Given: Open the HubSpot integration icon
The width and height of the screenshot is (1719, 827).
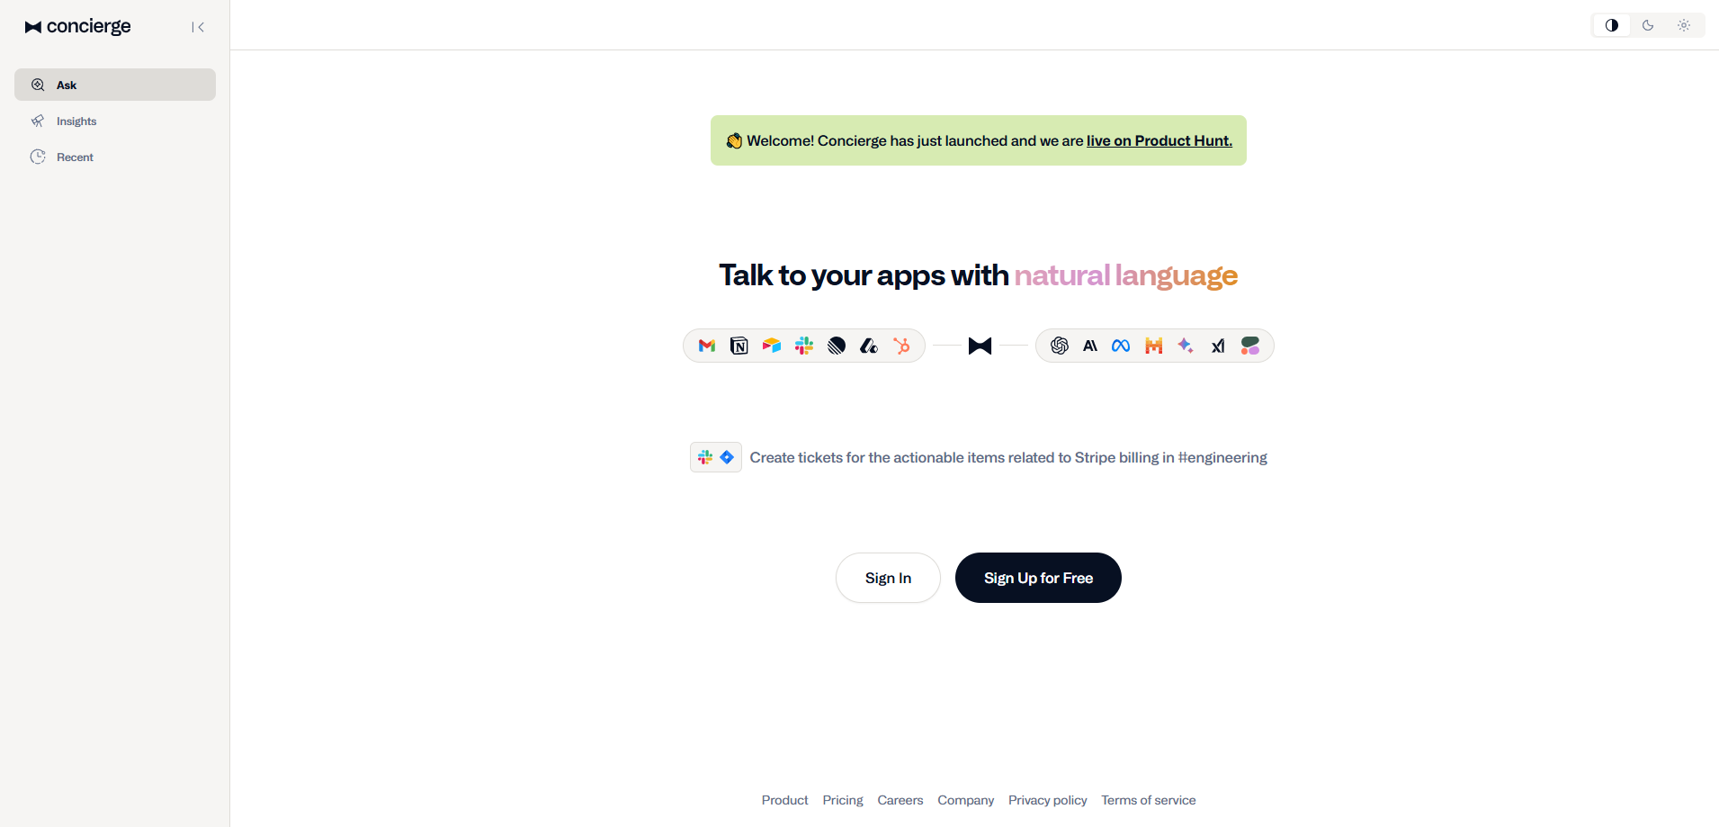Looking at the screenshot, I should tap(902, 346).
